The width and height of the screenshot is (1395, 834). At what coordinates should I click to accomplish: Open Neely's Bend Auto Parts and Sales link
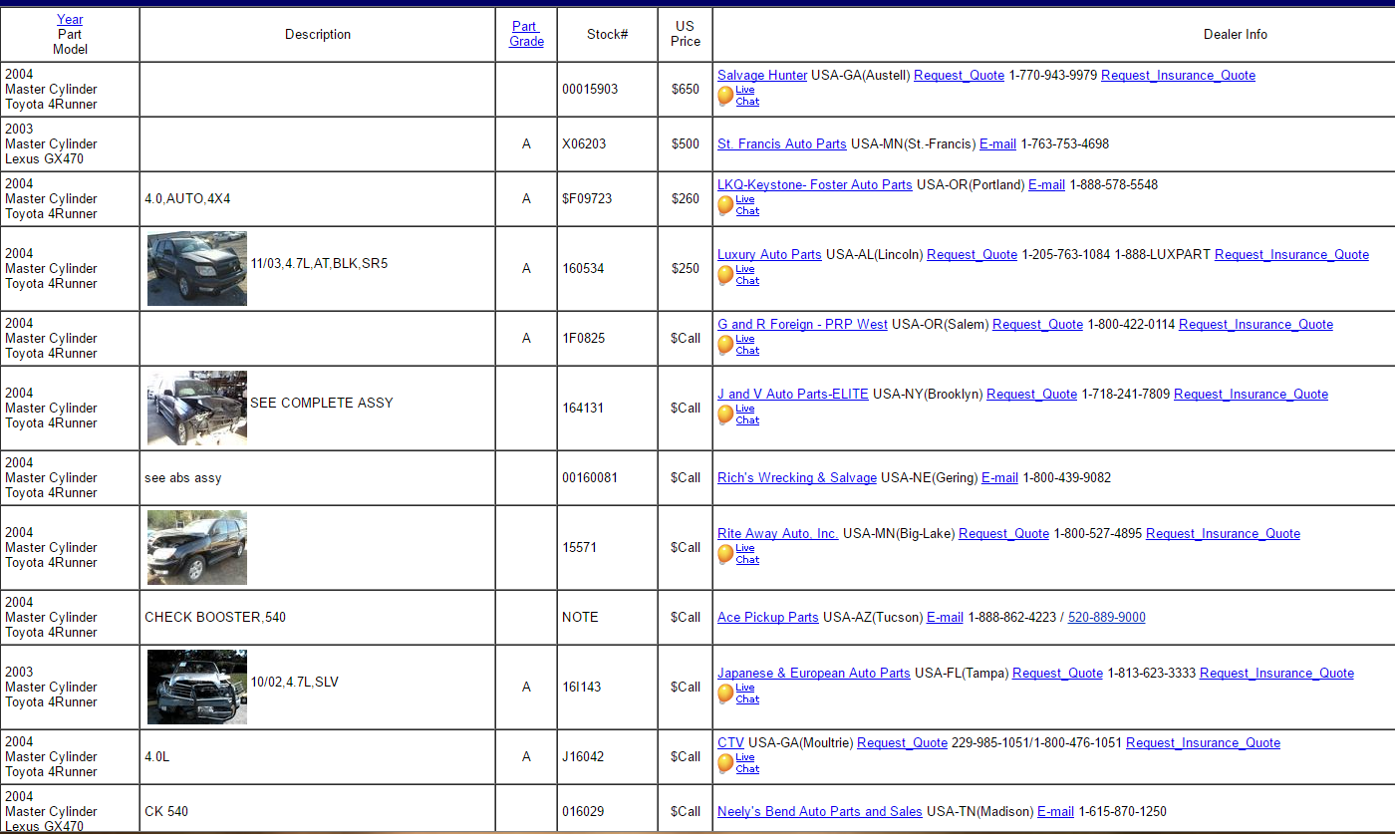click(x=819, y=812)
